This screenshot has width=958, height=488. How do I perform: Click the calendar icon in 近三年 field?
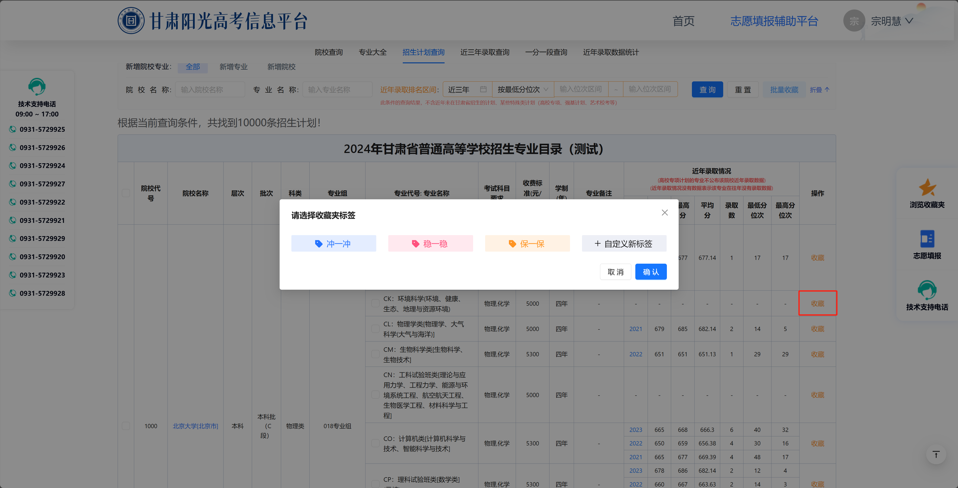[483, 89]
